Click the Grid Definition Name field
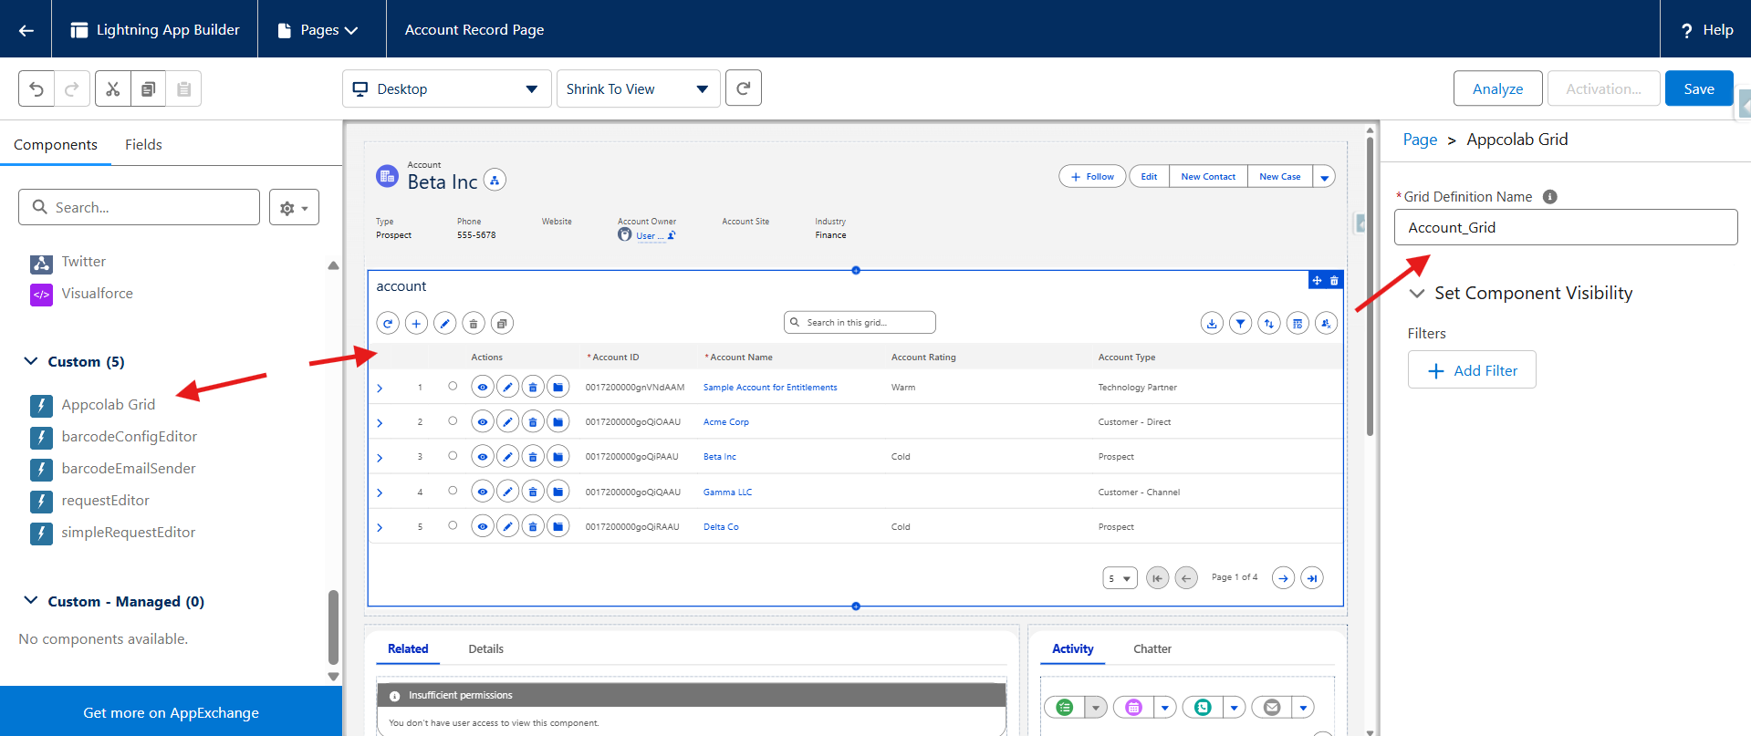Viewport: 1751px width, 736px height. pyautogui.click(x=1566, y=227)
